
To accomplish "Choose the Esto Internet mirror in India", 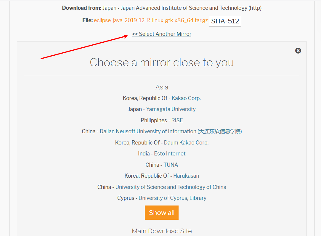I will click(x=170, y=153).
